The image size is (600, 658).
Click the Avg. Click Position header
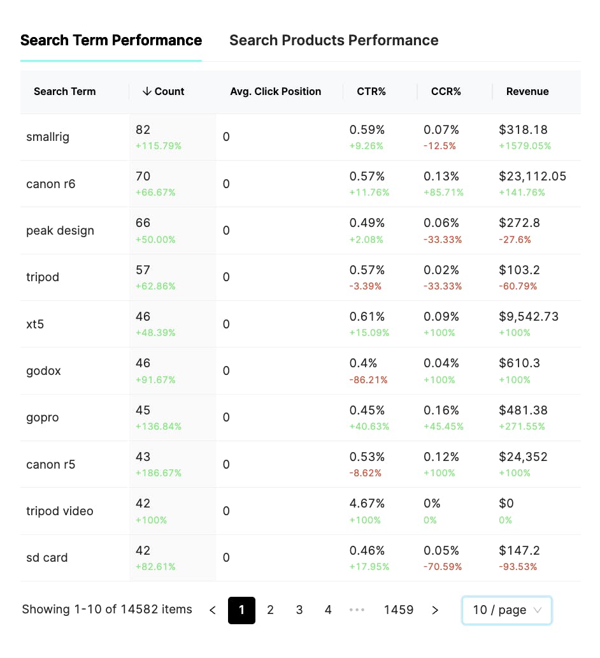[x=276, y=91]
